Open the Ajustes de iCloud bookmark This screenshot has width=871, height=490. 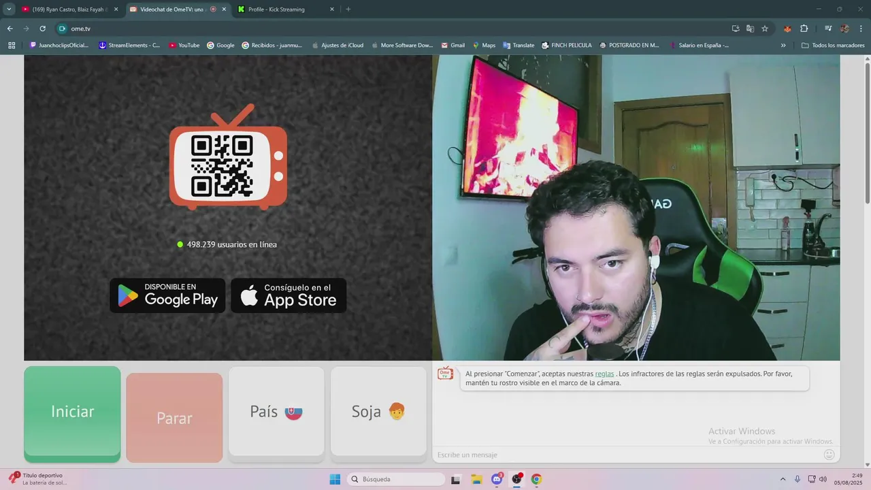(338, 46)
